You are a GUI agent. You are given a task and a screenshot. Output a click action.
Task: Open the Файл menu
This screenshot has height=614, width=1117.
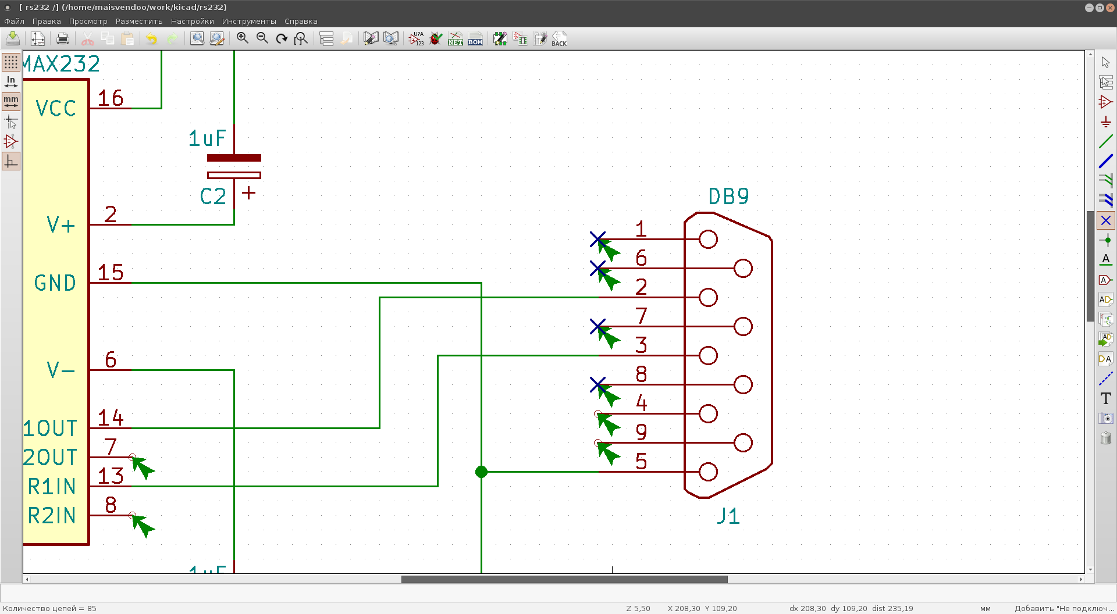pyautogui.click(x=15, y=22)
